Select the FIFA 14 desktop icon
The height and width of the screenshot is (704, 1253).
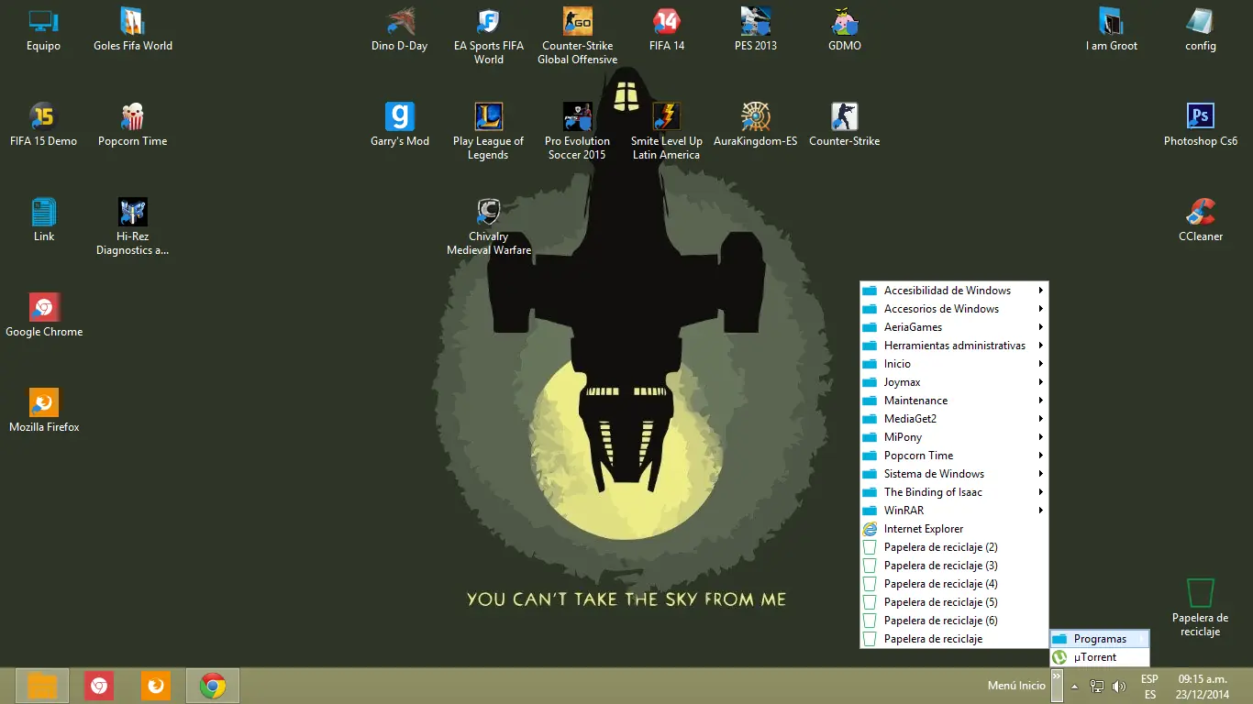(x=667, y=29)
